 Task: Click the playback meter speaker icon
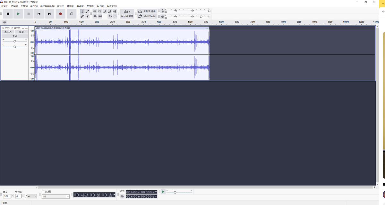(163, 16)
